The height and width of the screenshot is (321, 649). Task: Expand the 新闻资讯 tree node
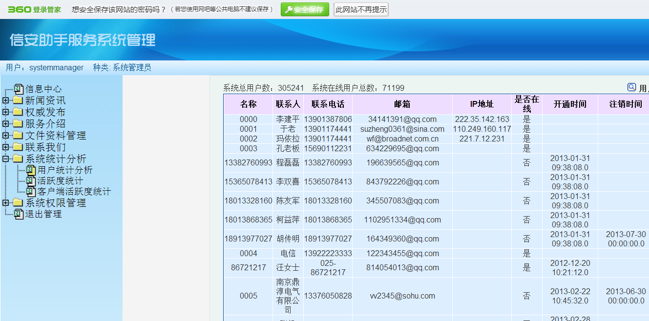click(5, 100)
